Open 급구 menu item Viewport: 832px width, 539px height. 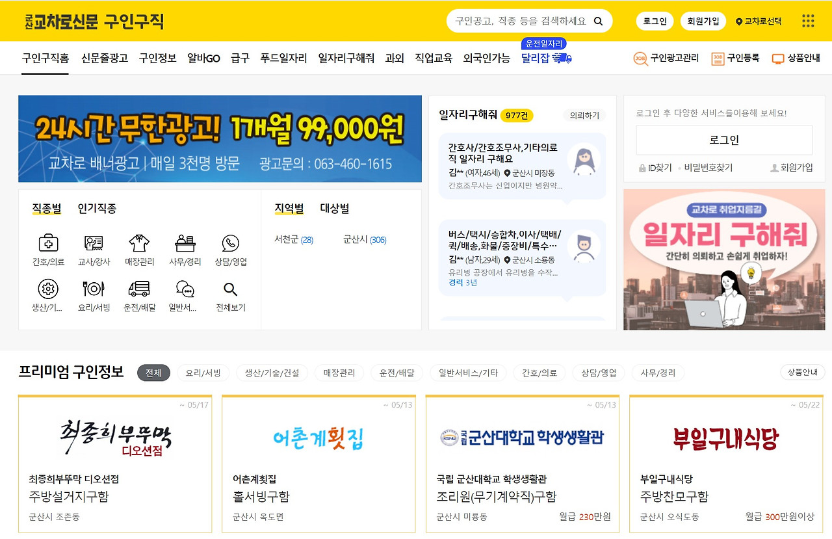tap(240, 58)
